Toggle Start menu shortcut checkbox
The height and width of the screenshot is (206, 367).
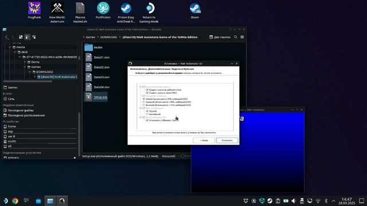(147, 93)
